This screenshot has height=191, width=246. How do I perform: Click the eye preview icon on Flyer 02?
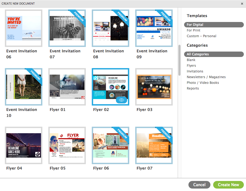point(121,100)
